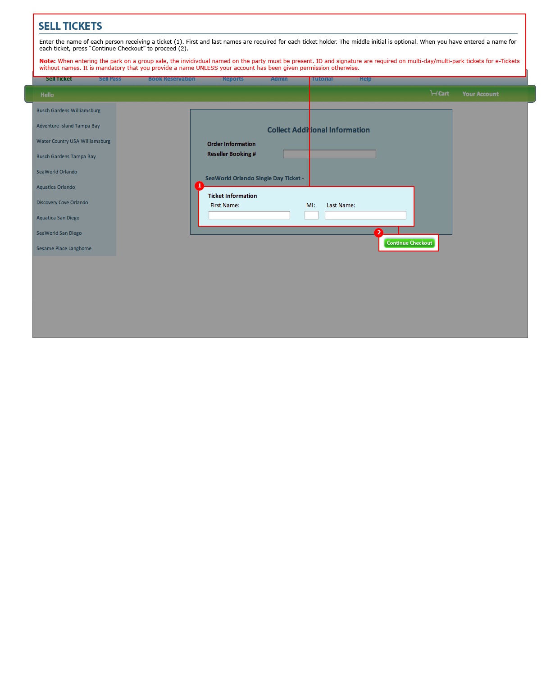
Task: Choose SeaWorld San Diego
Action: [x=59, y=233]
